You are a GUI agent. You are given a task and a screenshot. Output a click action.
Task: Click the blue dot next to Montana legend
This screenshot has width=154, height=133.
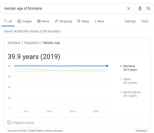tap(121, 66)
